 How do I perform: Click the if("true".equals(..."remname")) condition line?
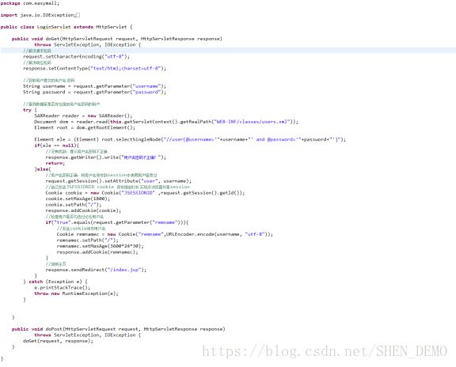click(x=117, y=222)
